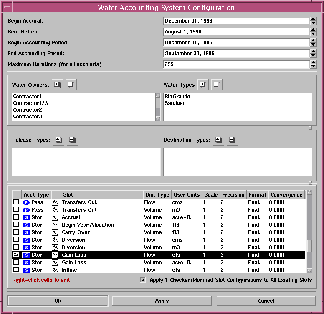
Task: Decrement the Begin Accural date
Action: click(x=313, y=23)
